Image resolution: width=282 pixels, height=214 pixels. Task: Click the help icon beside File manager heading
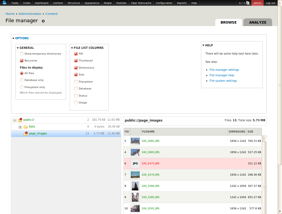(43, 21)
